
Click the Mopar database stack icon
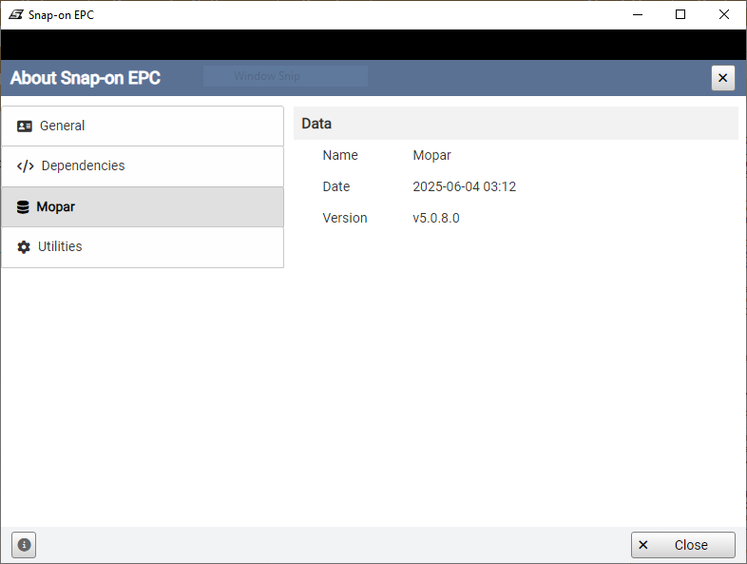coord(24,207)
